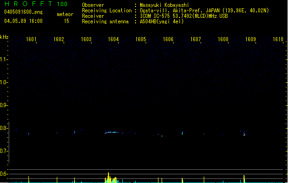Click the HROFFT 1.0.0 title text
Screen dimensions: 288x183
click(x=36, y=4)
